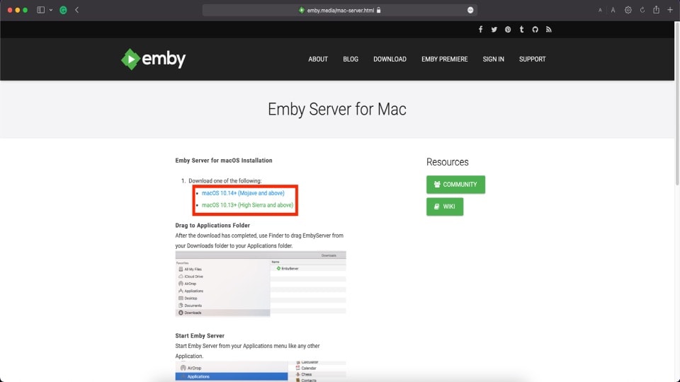Click the Downloads folder screenshot thumbnail

tap(261, 284)
